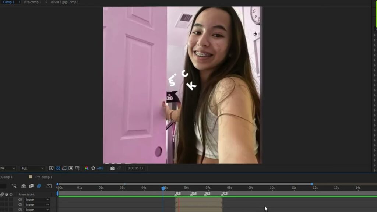Take a snapshot with the camera icon
Image resolution: width=377 pixels, height=212 pixels.
coord(113,168)
